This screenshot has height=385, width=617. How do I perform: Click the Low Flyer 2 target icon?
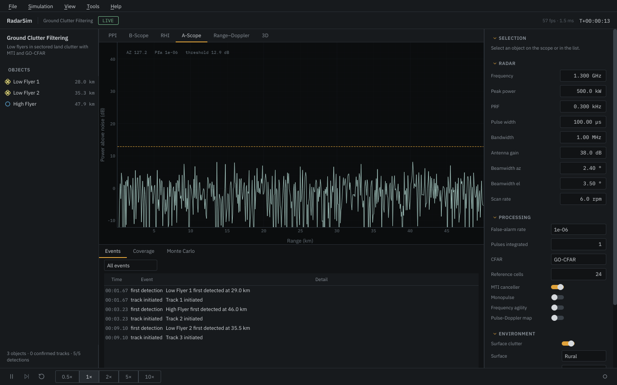pyautogui.click(x=8, y=93)
